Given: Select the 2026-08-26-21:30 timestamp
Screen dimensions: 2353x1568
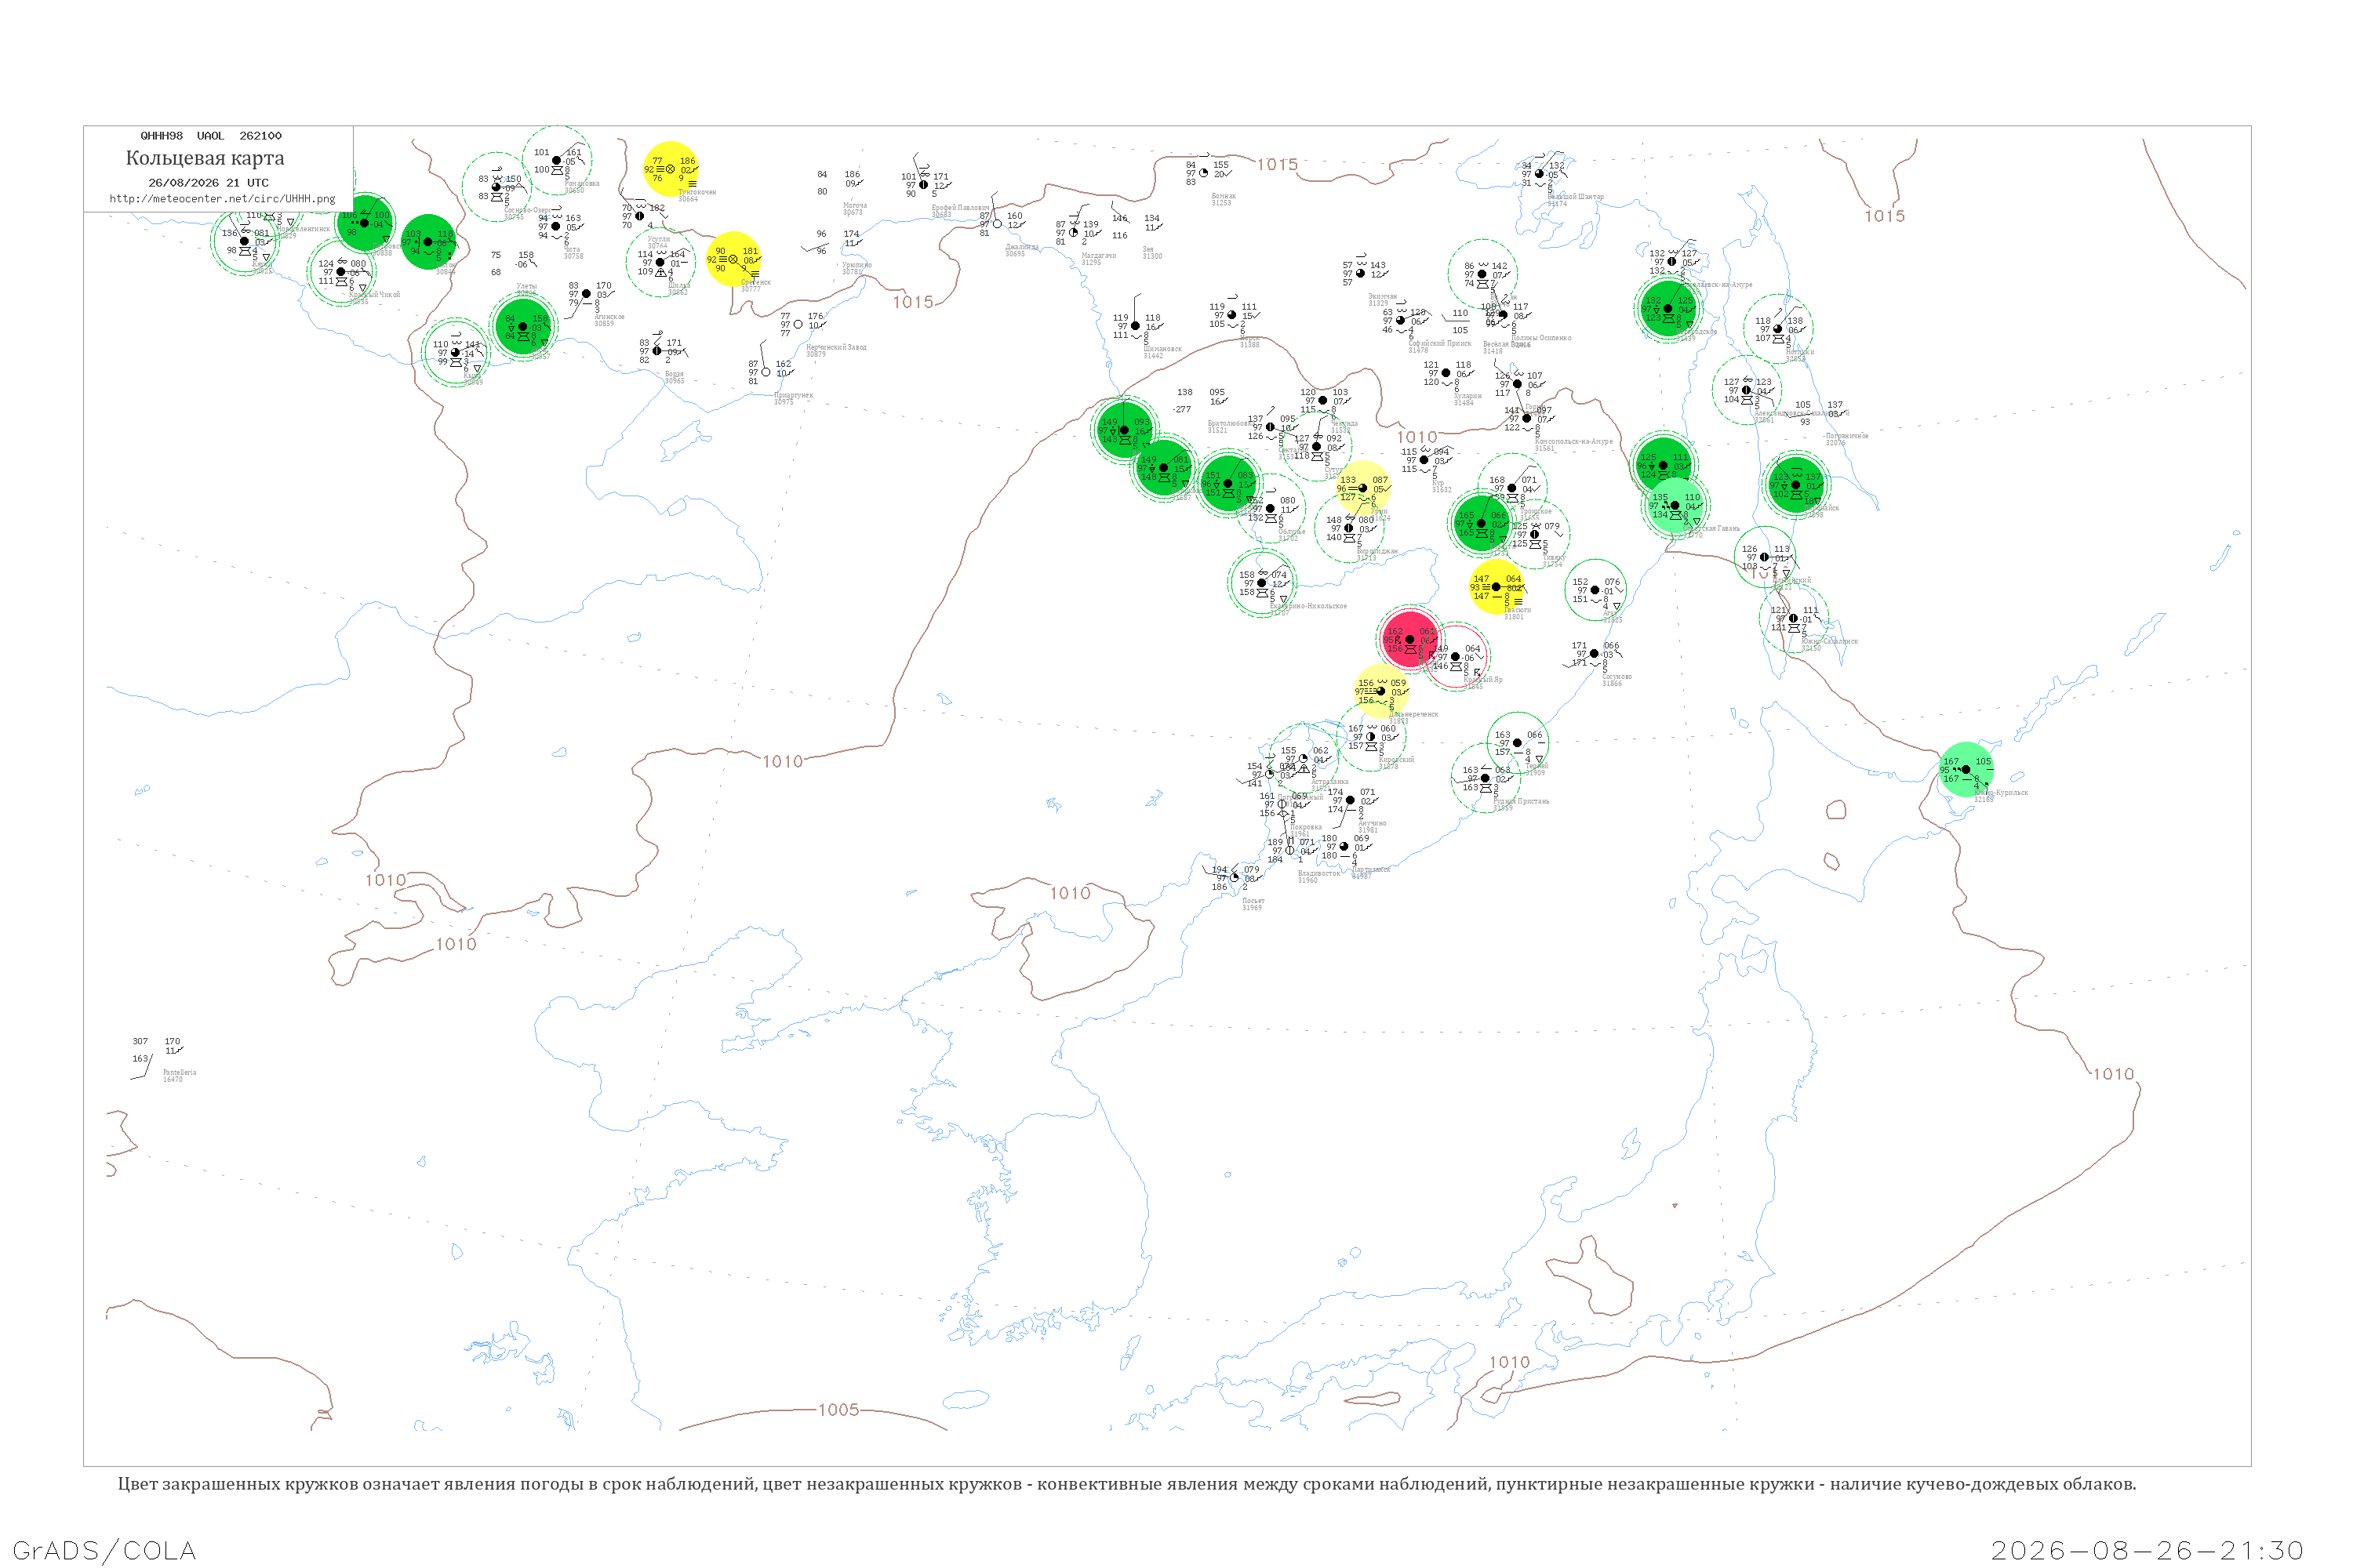Looking at the screenshot, I should pos(2147,1551).
